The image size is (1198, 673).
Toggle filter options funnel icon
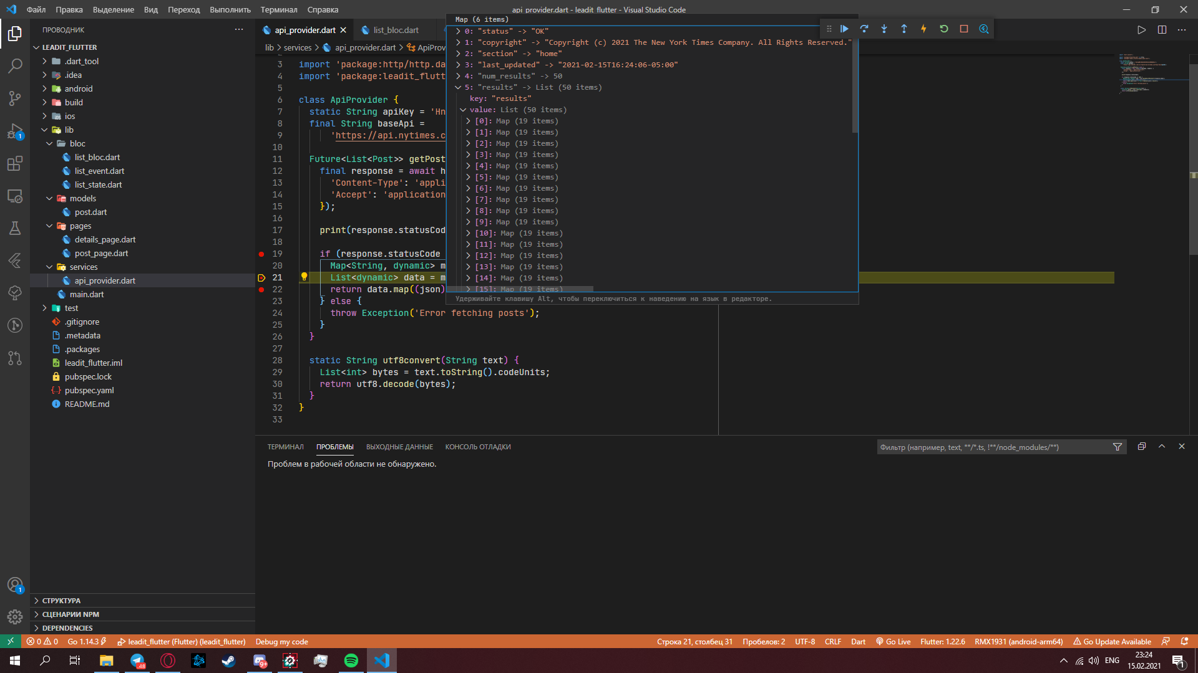1118,447
